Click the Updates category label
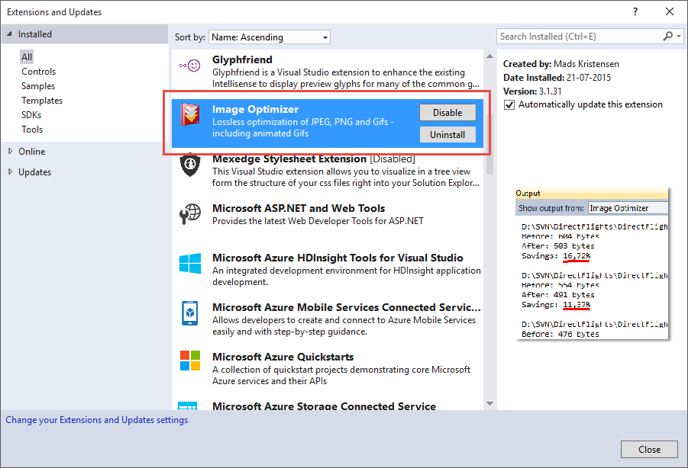This screenshot has width=688, height=468. pos(34,172)
